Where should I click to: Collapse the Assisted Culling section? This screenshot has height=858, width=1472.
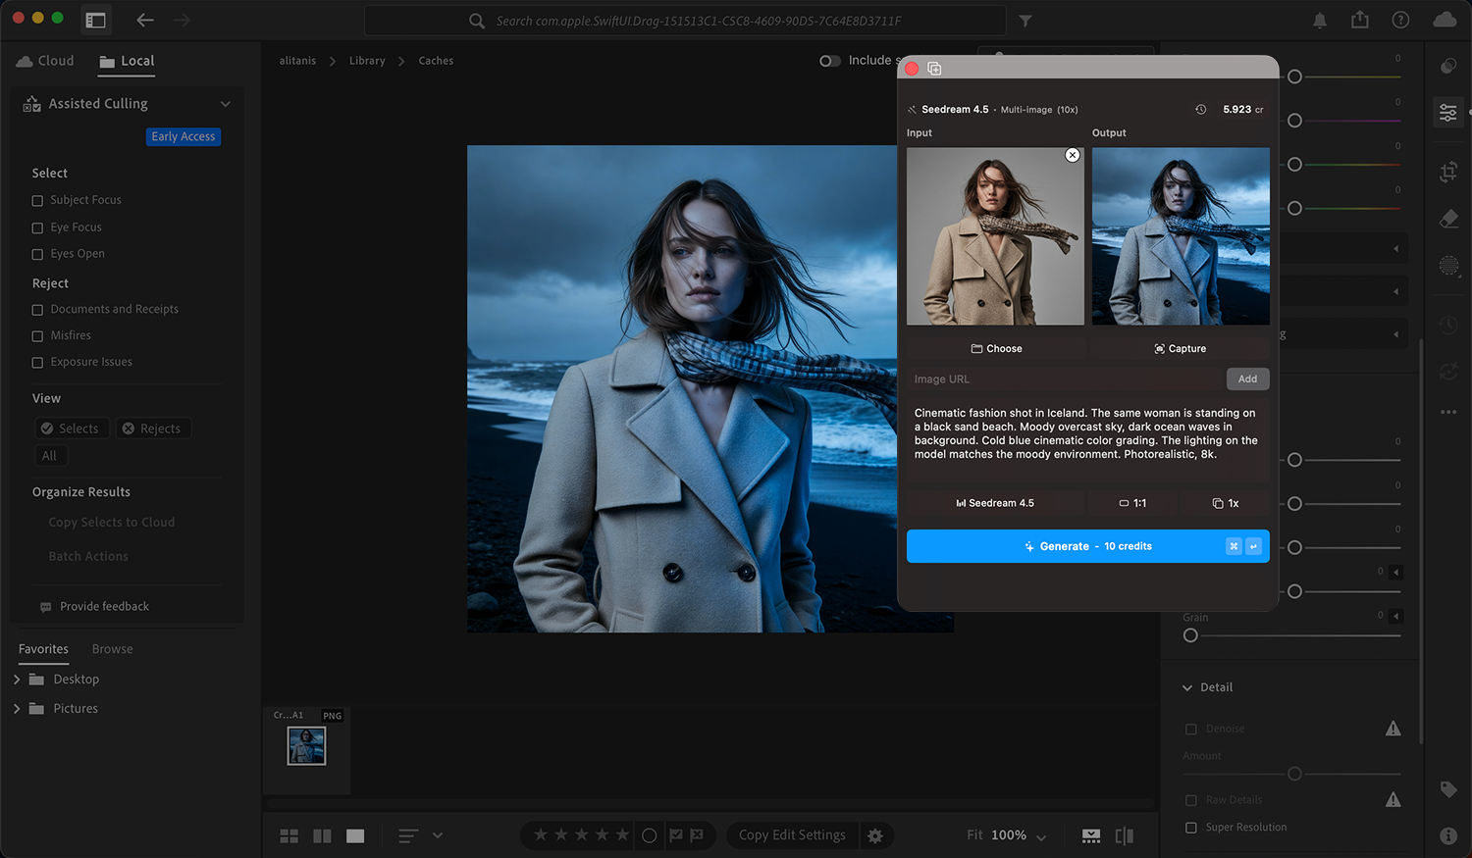click(x=226, y=103)
